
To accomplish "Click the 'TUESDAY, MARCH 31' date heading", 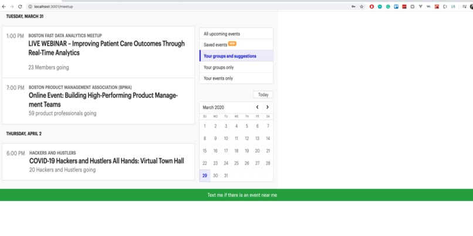I will (x=25, y=16).
